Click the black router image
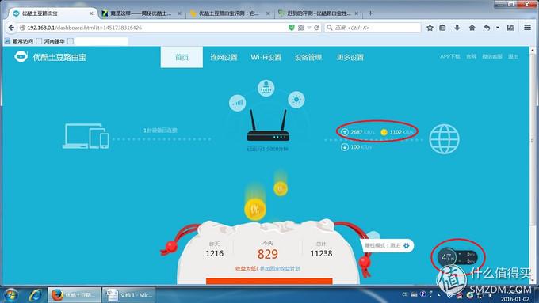Viewport: 539px width, 303px height. pyautogui.click(x=268, y=125)
